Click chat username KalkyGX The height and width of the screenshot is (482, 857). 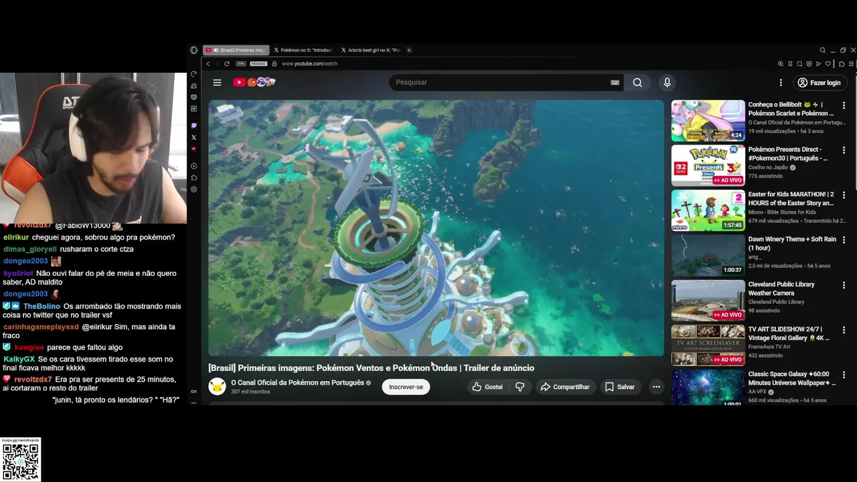click(19, 359)
